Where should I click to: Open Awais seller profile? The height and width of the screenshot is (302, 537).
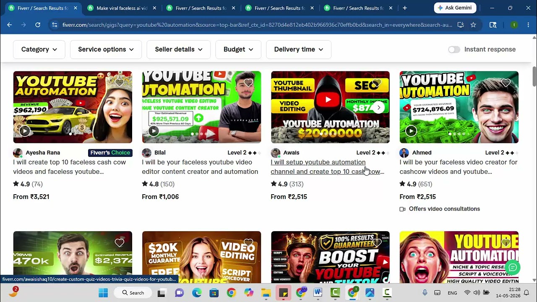pyautogui.click(x=291, y=153)
